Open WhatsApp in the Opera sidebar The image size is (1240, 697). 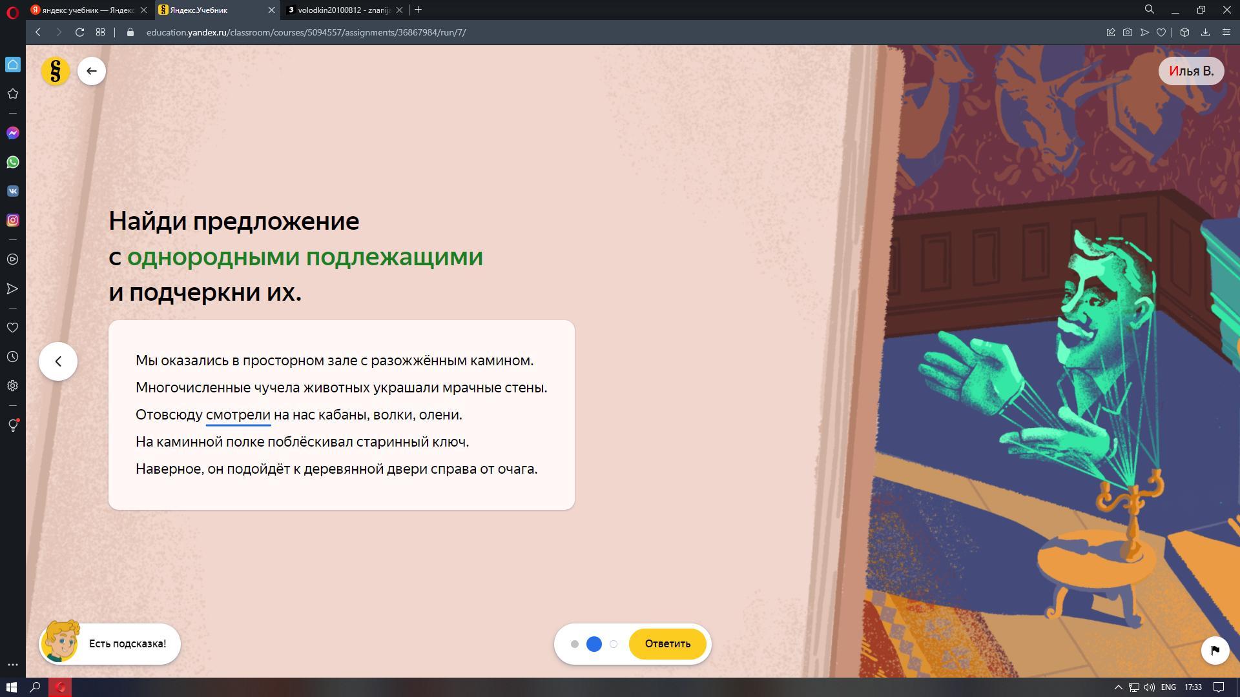pyautogui.click(x=13, y=162)
